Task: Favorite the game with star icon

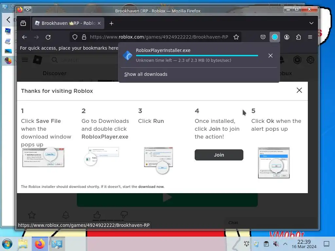Action: pyautogui.click(x=32, y=215)
